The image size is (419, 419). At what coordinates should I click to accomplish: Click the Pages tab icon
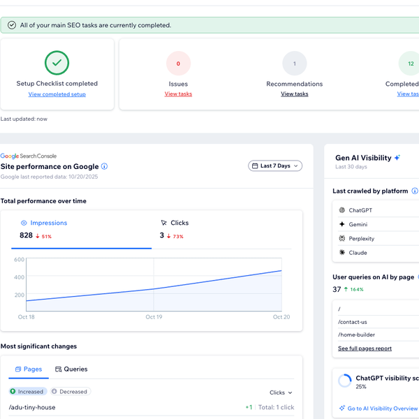point(18,369)
